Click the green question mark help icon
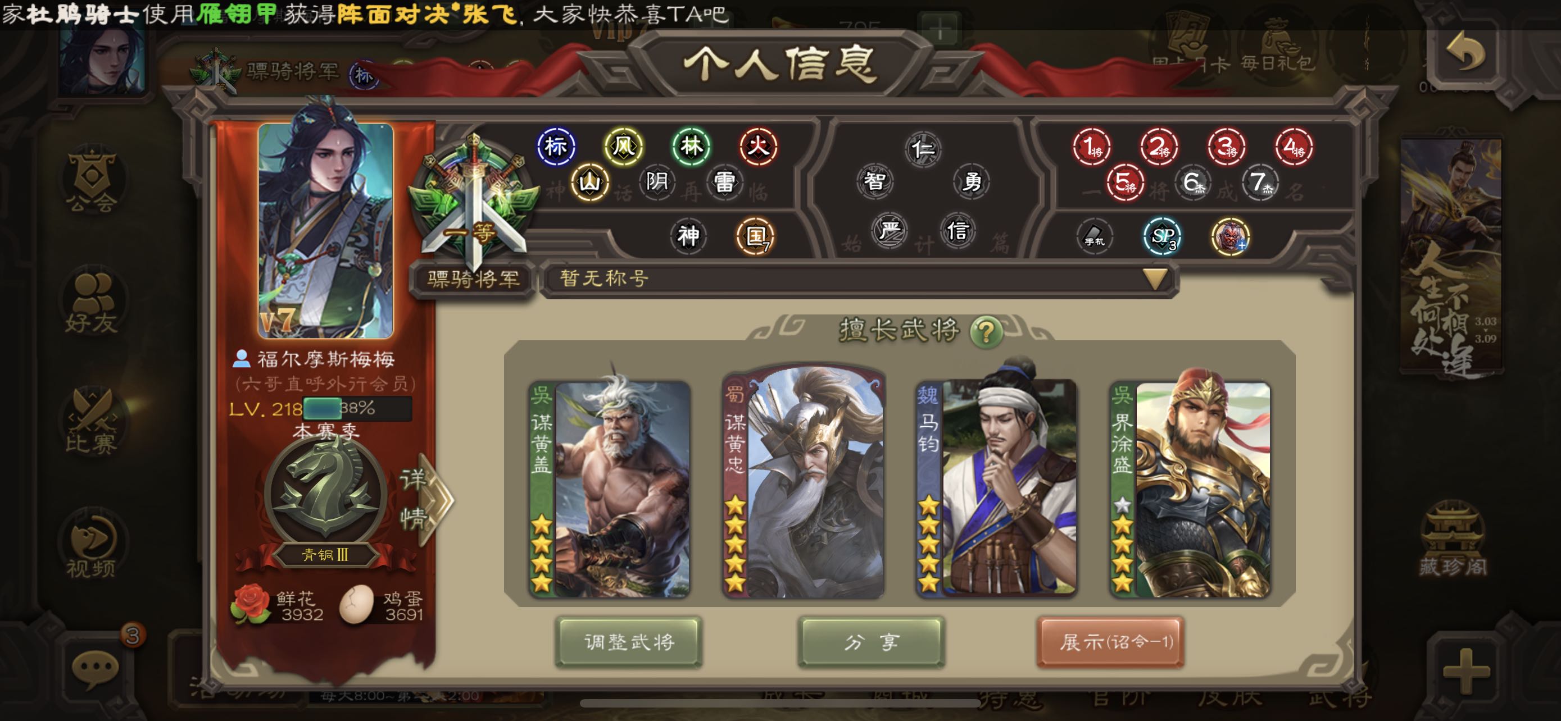 pyautogui.click(x=986, y=332)
